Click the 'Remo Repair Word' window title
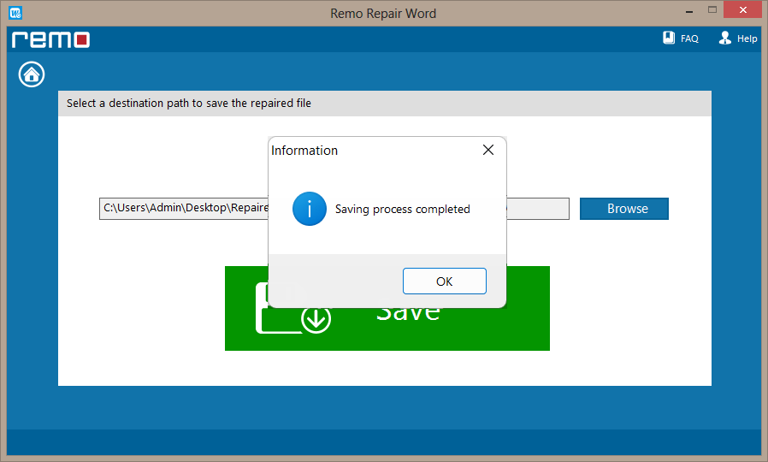 [x=382, y=13]
